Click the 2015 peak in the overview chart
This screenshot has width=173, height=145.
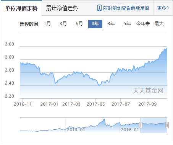click(104, 119)
